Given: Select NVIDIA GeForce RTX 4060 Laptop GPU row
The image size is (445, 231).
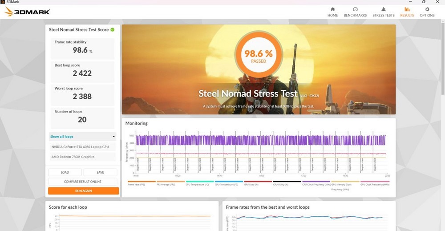Looking at the screenshot, I should pyautogui.click(x=82, y=146).
